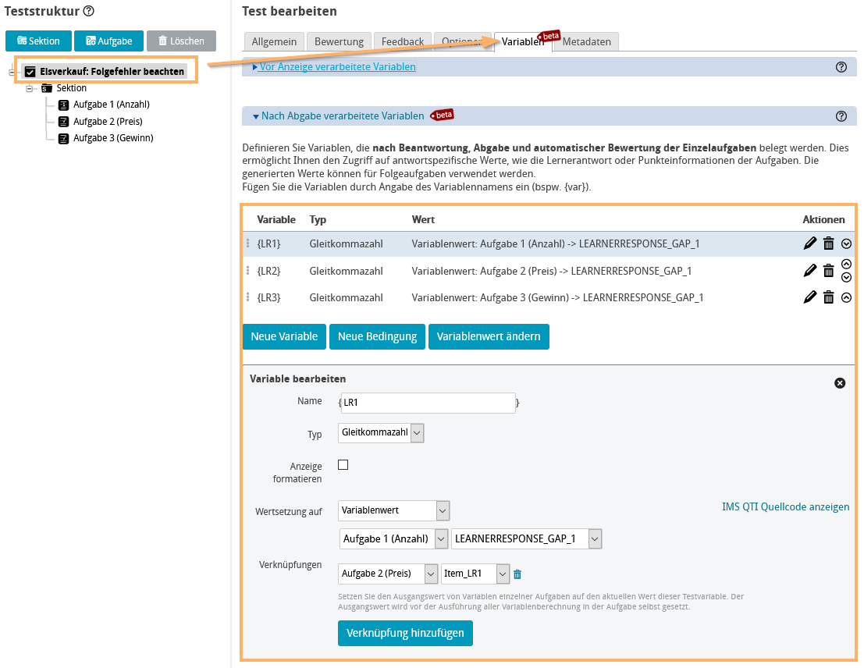Delete the {LR3} variable with the trash icon
This screenshot has height=668, width=864.
828,297
